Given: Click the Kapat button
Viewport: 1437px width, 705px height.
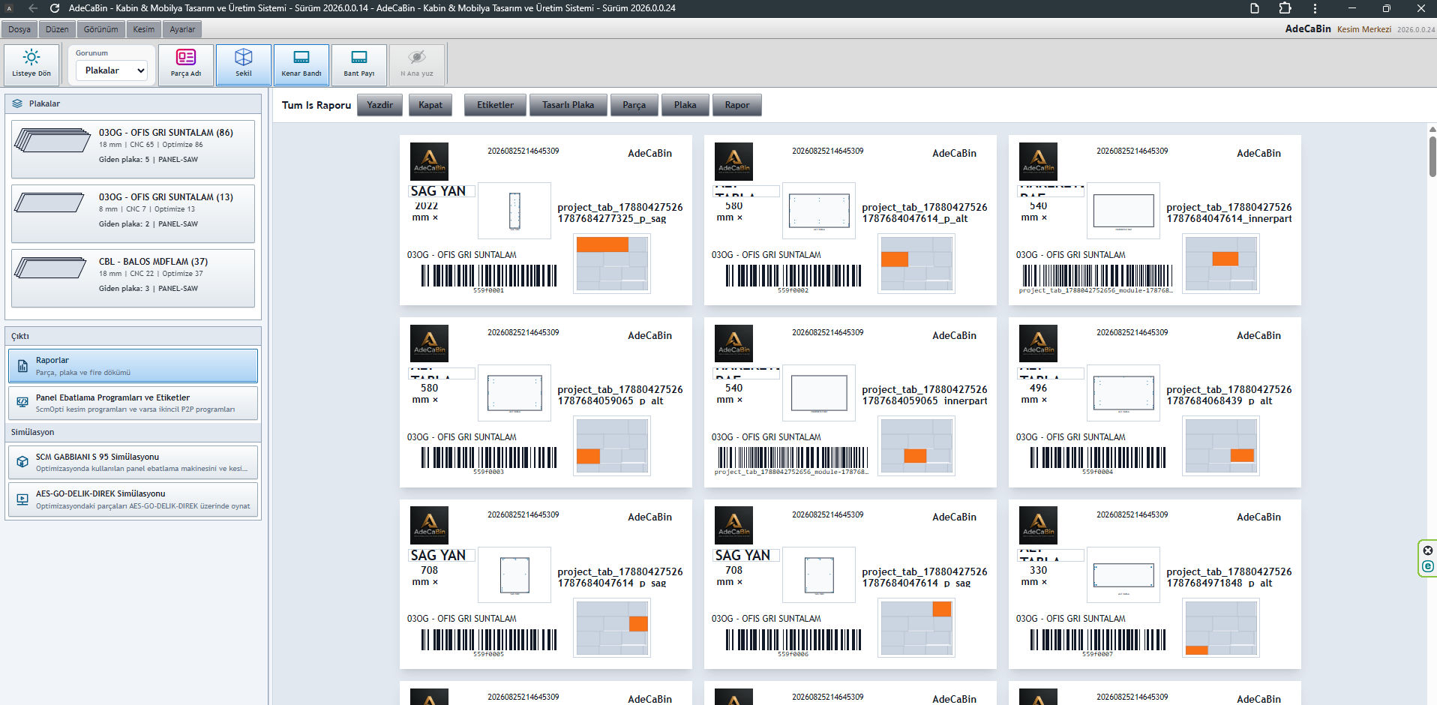Looking at the screenshot, I should coord(430,105).
